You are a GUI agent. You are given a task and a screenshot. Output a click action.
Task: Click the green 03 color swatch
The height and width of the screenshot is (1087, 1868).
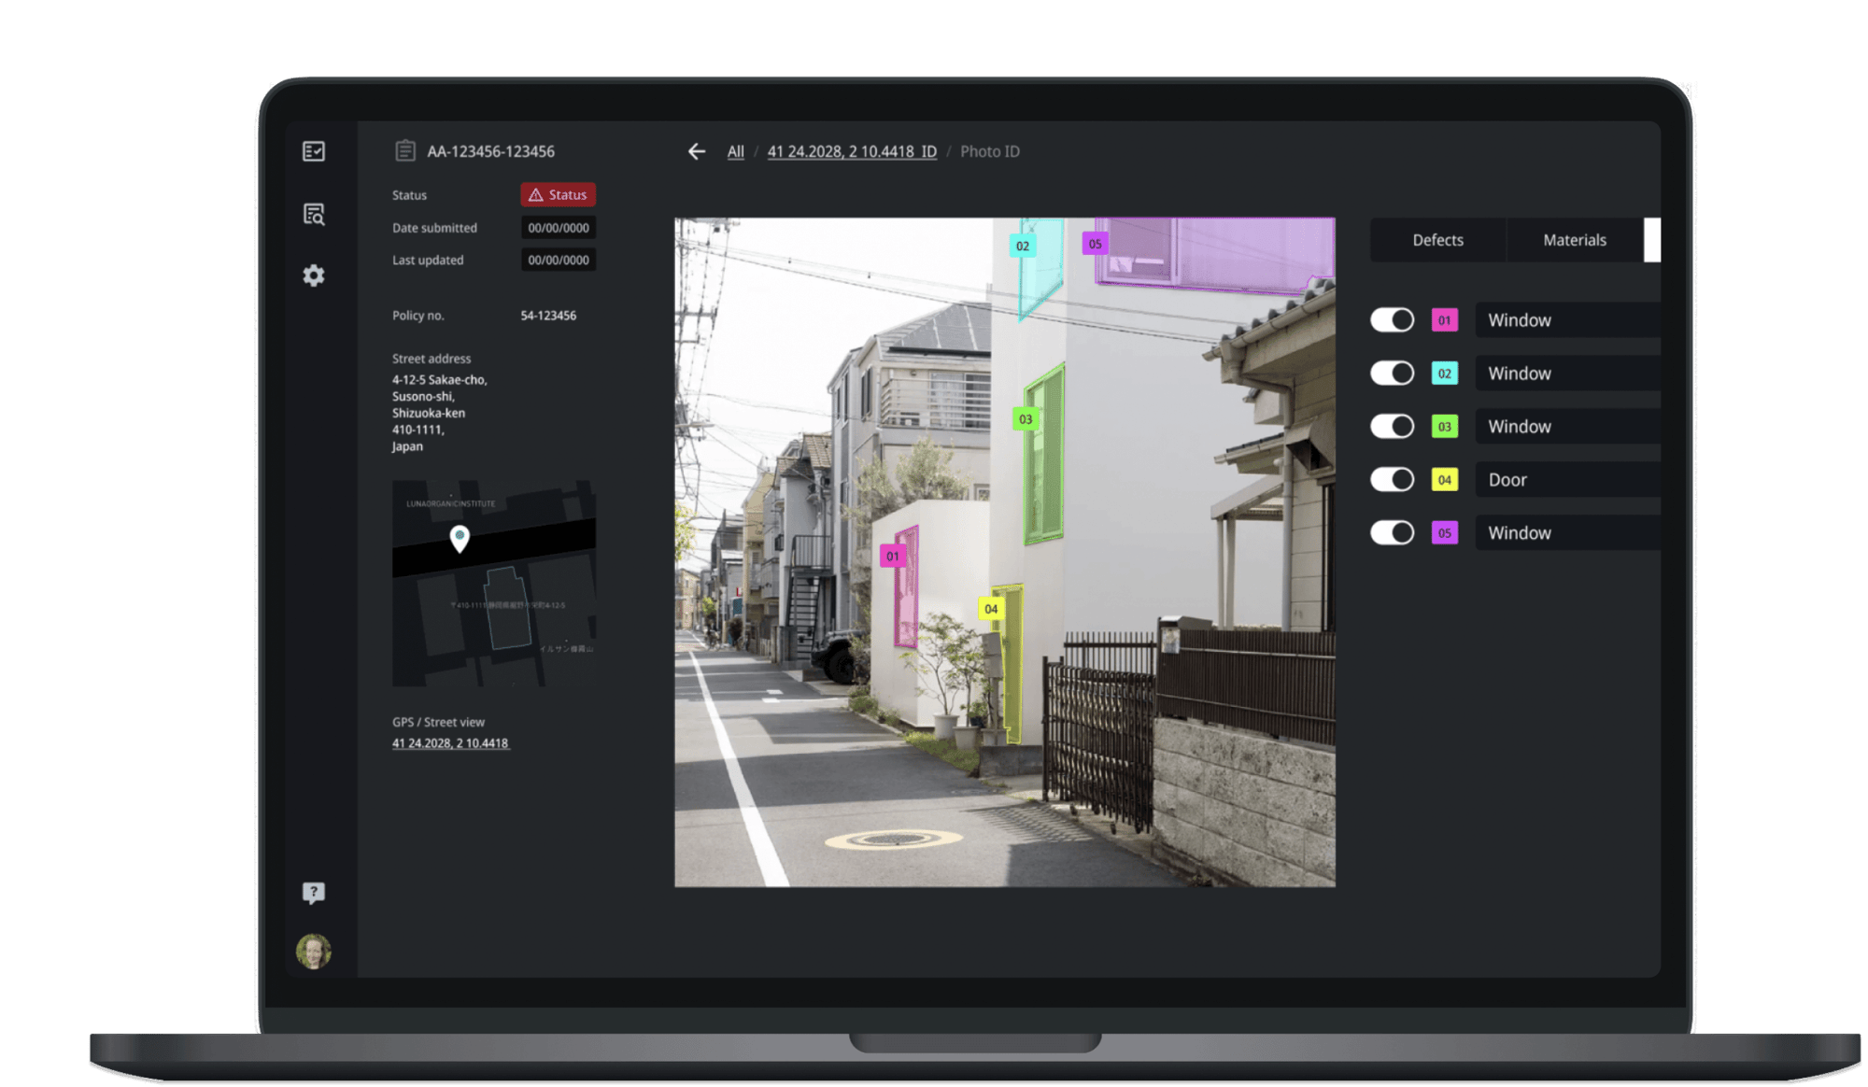coord(1445,427)
